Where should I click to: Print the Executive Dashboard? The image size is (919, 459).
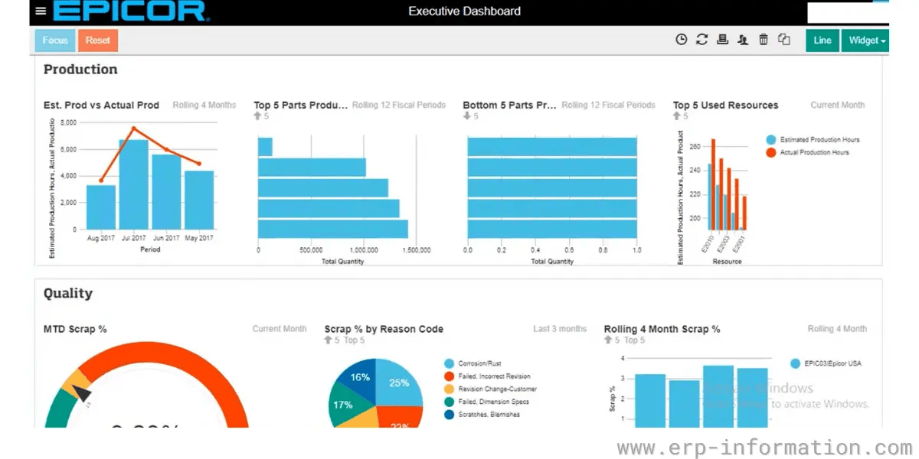point(722,39)
